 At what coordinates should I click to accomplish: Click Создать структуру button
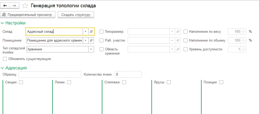tap(76, 15)
